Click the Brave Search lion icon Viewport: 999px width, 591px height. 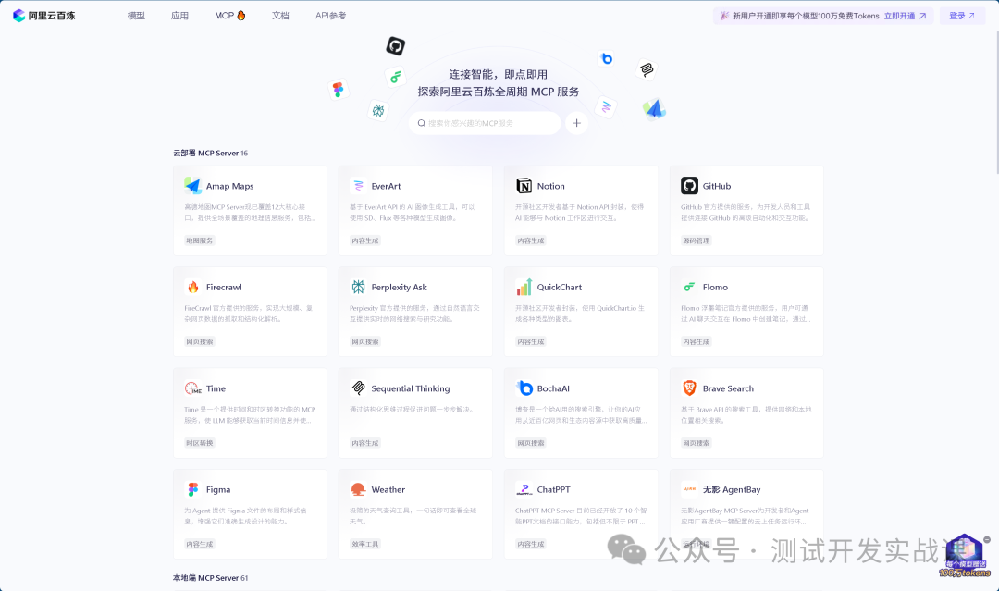689,388
